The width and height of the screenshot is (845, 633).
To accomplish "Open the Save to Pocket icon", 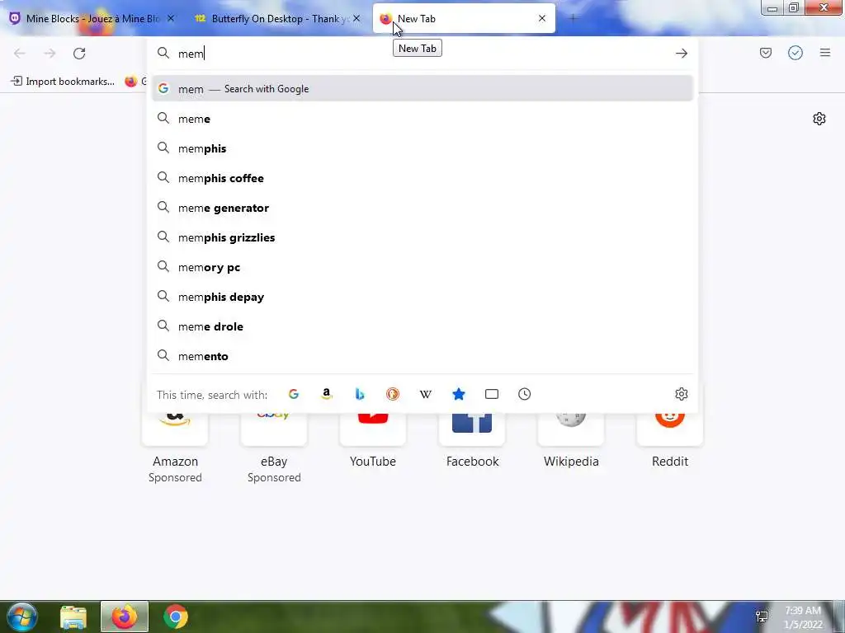I will coord(765,53).
